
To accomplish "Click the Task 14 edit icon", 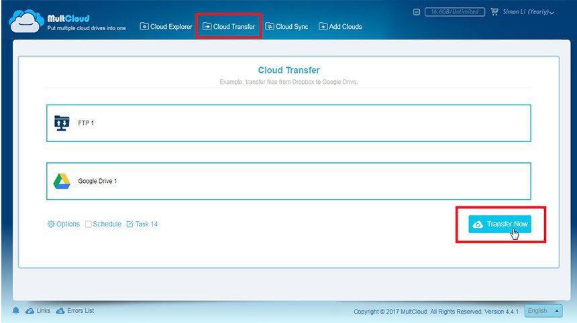I will (x=129, y=224).
